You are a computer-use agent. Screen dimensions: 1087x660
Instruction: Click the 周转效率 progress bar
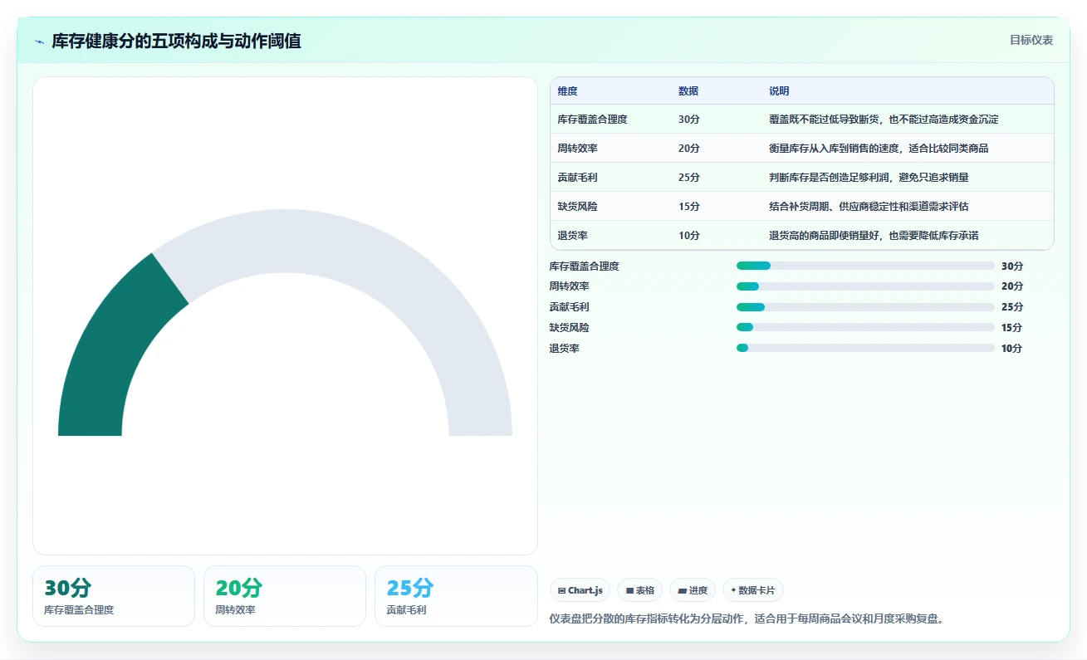(x=865, y=286)
